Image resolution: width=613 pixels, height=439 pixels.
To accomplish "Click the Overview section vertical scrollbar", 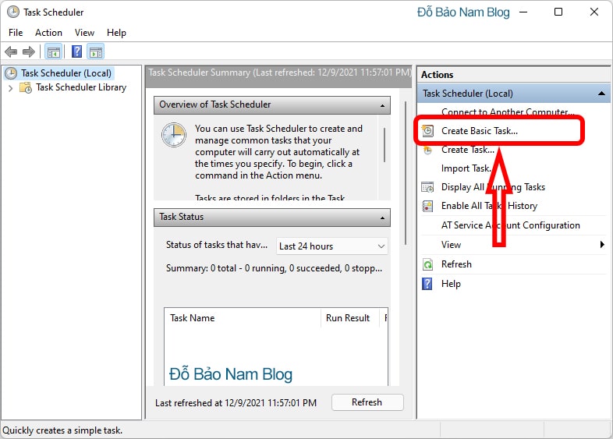I will 384,145.
